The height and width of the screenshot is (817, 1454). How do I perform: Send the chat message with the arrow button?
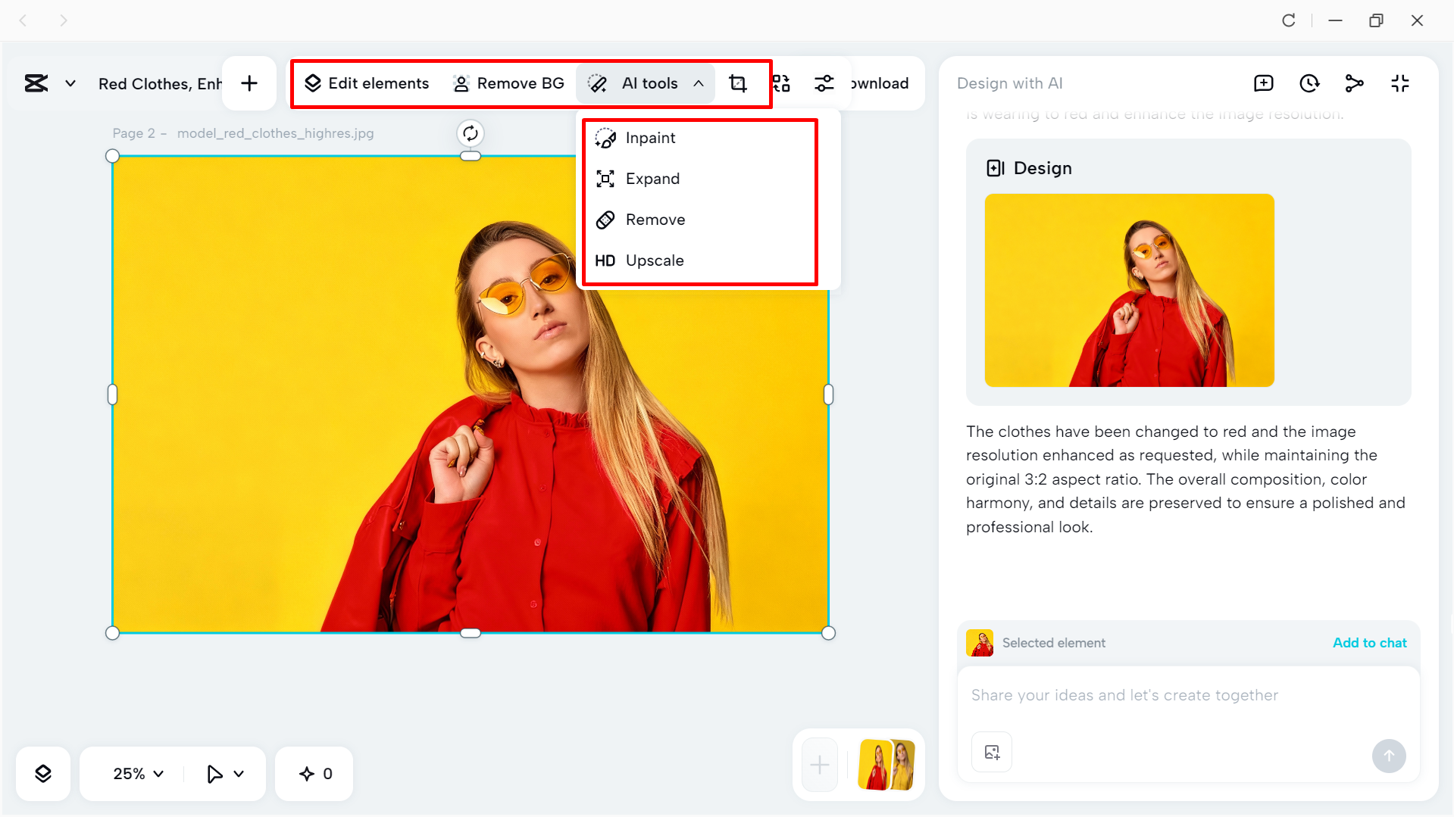1389,756
